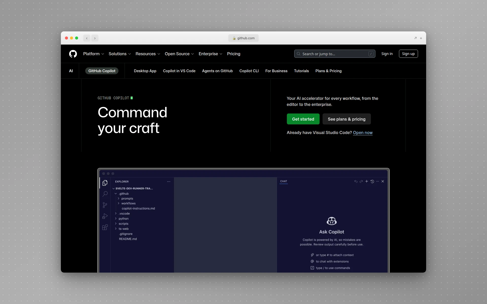The image size is (487, 304).
Task: Expand the workflows folder
Action: point(127,203)
